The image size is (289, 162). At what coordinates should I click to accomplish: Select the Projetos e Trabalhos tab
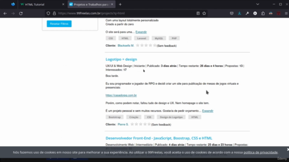coord(91,4)
